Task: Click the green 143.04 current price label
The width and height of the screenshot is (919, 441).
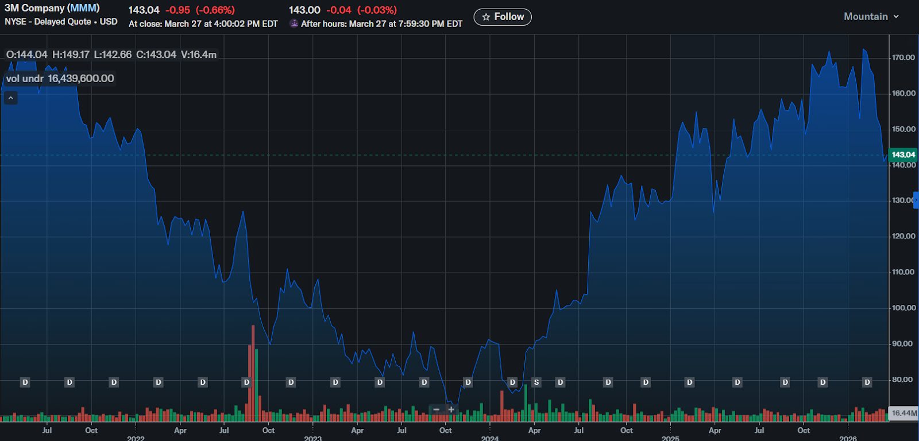Action: (903, 154)
